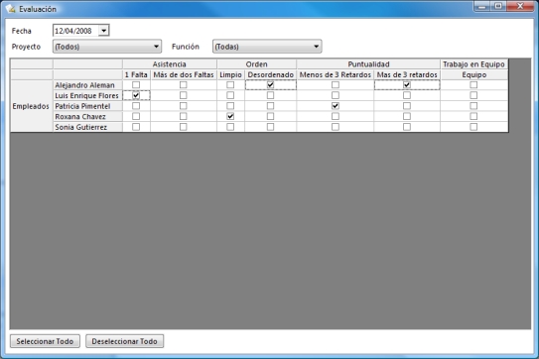Viewport: 539px width, 359px height.
Task: Click the Fecha date text field
Action: coord(75,31)
